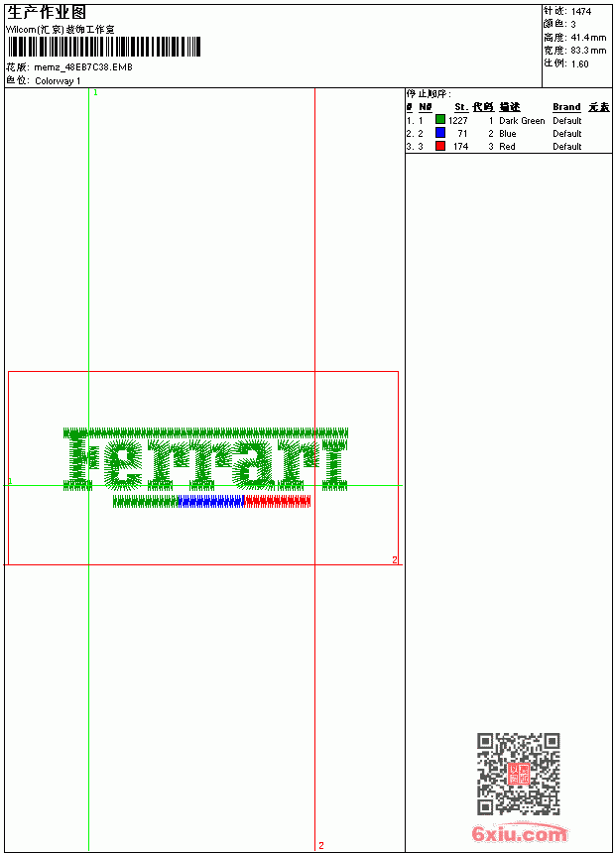Click the green Ferrari embroidery lettering
Image resolution: width=615 pixels, height=853 pixels.
tap(205, 459)
